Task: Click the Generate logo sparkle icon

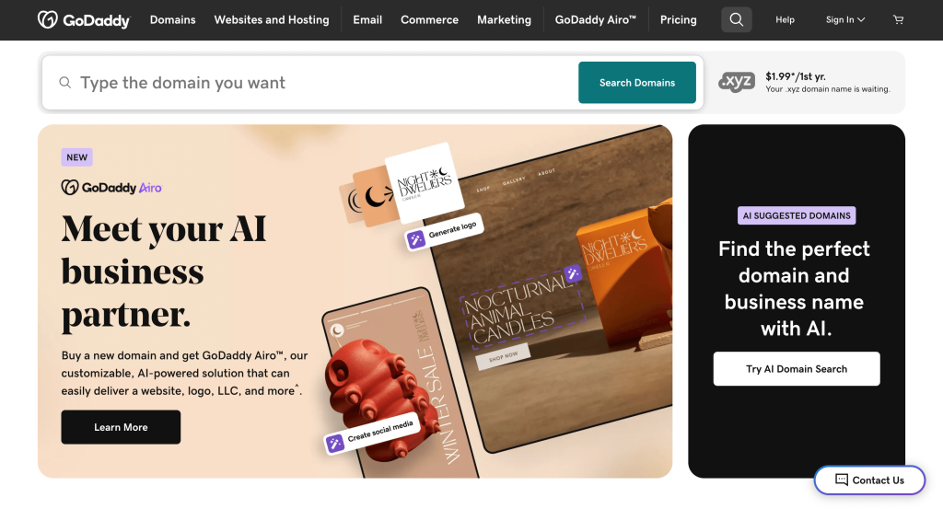Action: point(415,240)
